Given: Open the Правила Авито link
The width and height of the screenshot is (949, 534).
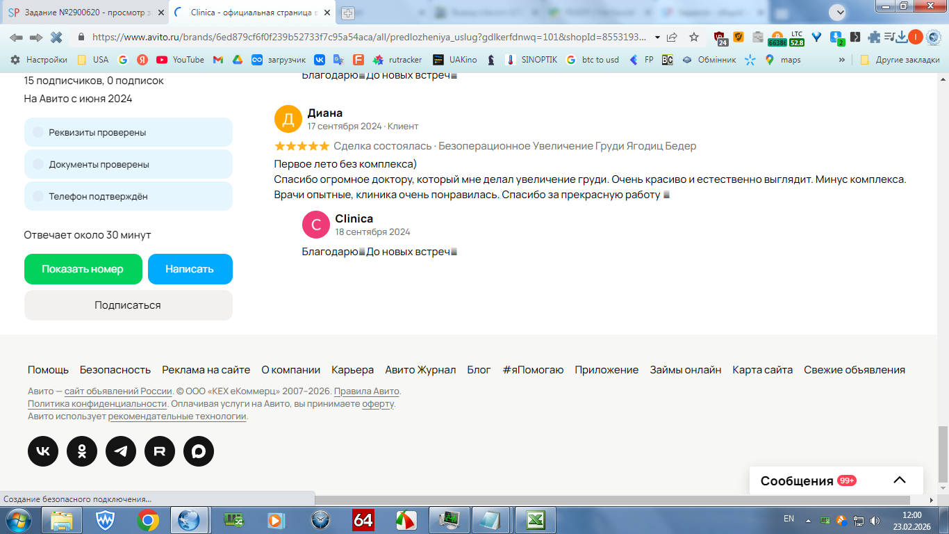Looking at the screenshot, I should click(367, 391).
